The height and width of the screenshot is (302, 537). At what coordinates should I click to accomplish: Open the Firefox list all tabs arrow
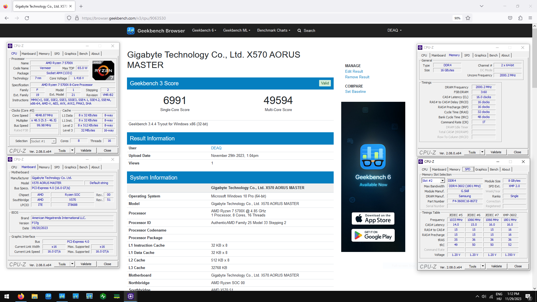tap(481, 6)
